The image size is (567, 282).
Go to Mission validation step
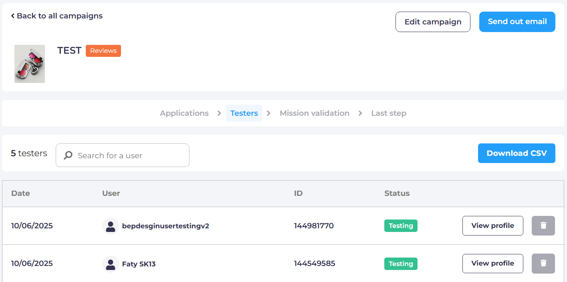(x=314, y=113)
